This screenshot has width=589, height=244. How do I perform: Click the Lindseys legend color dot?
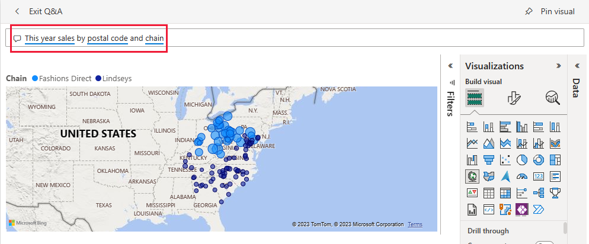click(x=98, y=78)
